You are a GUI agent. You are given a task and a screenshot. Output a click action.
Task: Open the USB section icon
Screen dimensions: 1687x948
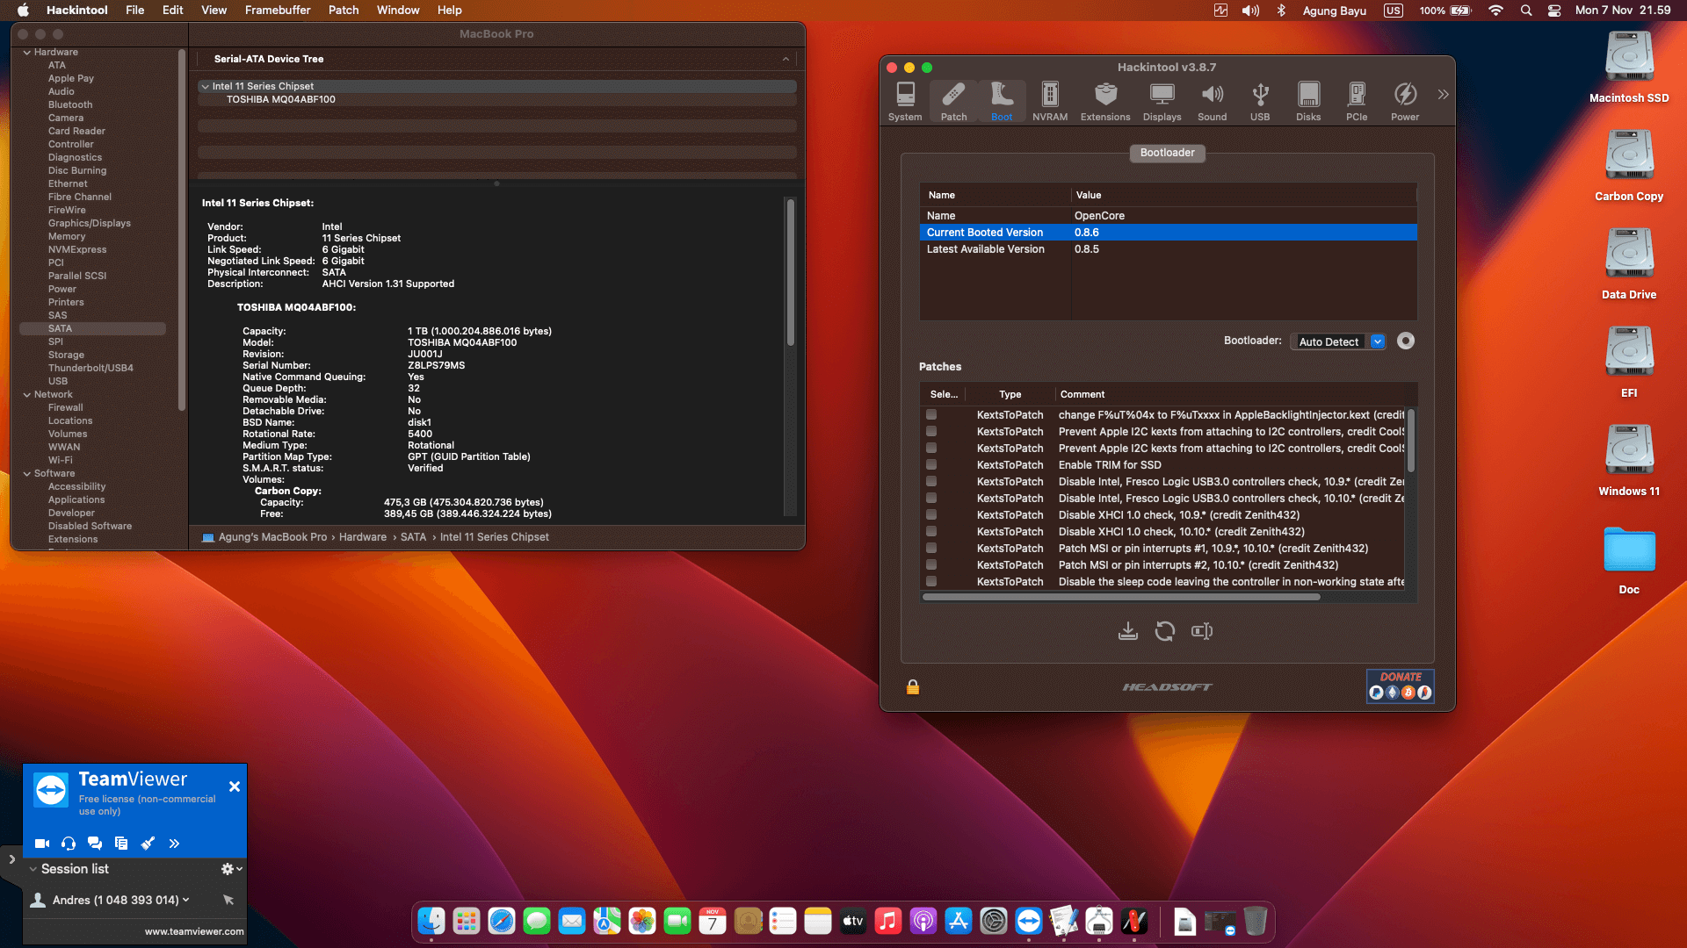coord(1260,101)
